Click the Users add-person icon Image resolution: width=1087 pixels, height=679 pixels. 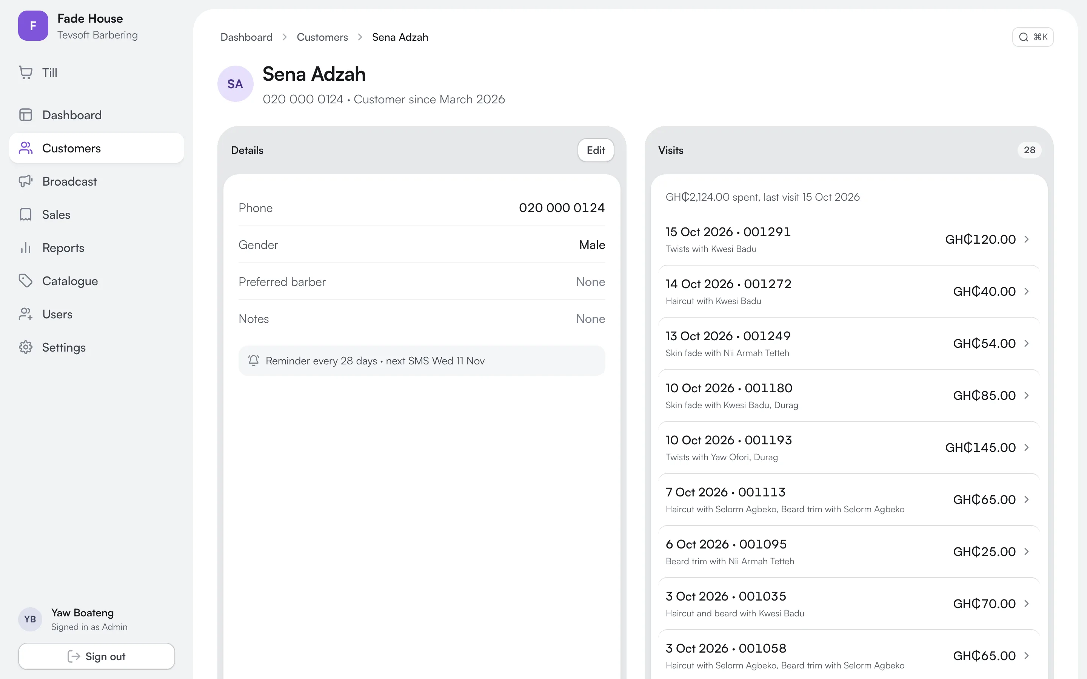[26, 314]
